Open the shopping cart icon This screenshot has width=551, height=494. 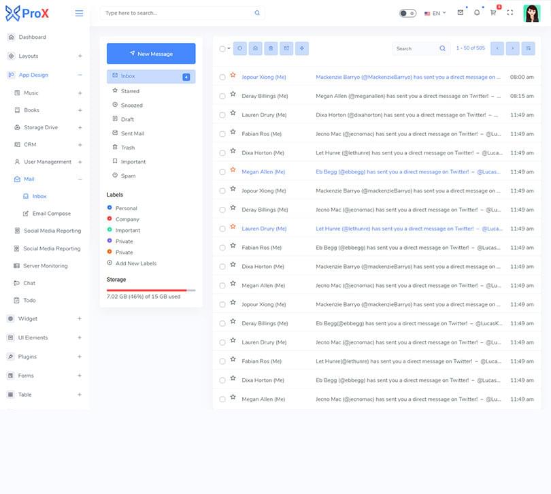(493, 13)
